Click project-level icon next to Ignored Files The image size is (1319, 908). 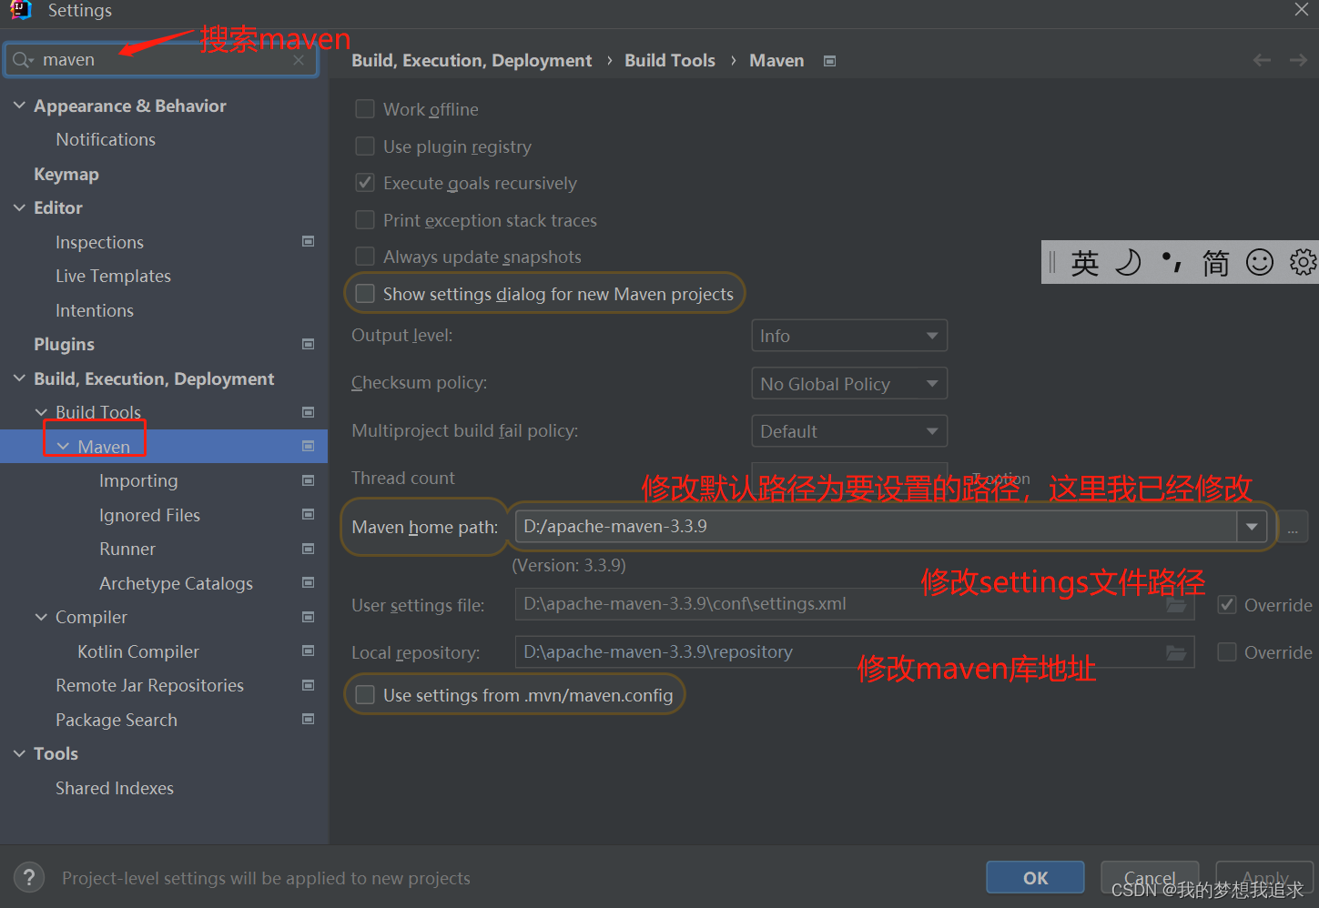click(308, 514)
